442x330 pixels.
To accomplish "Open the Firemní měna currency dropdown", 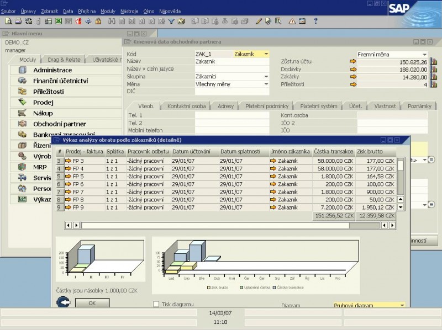I will click(424, 55).
